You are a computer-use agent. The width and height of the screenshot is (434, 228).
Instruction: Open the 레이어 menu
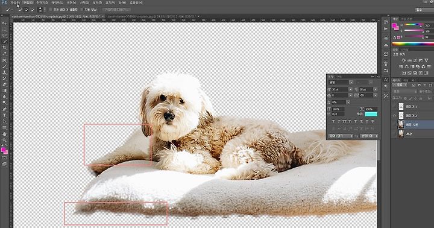57,2
